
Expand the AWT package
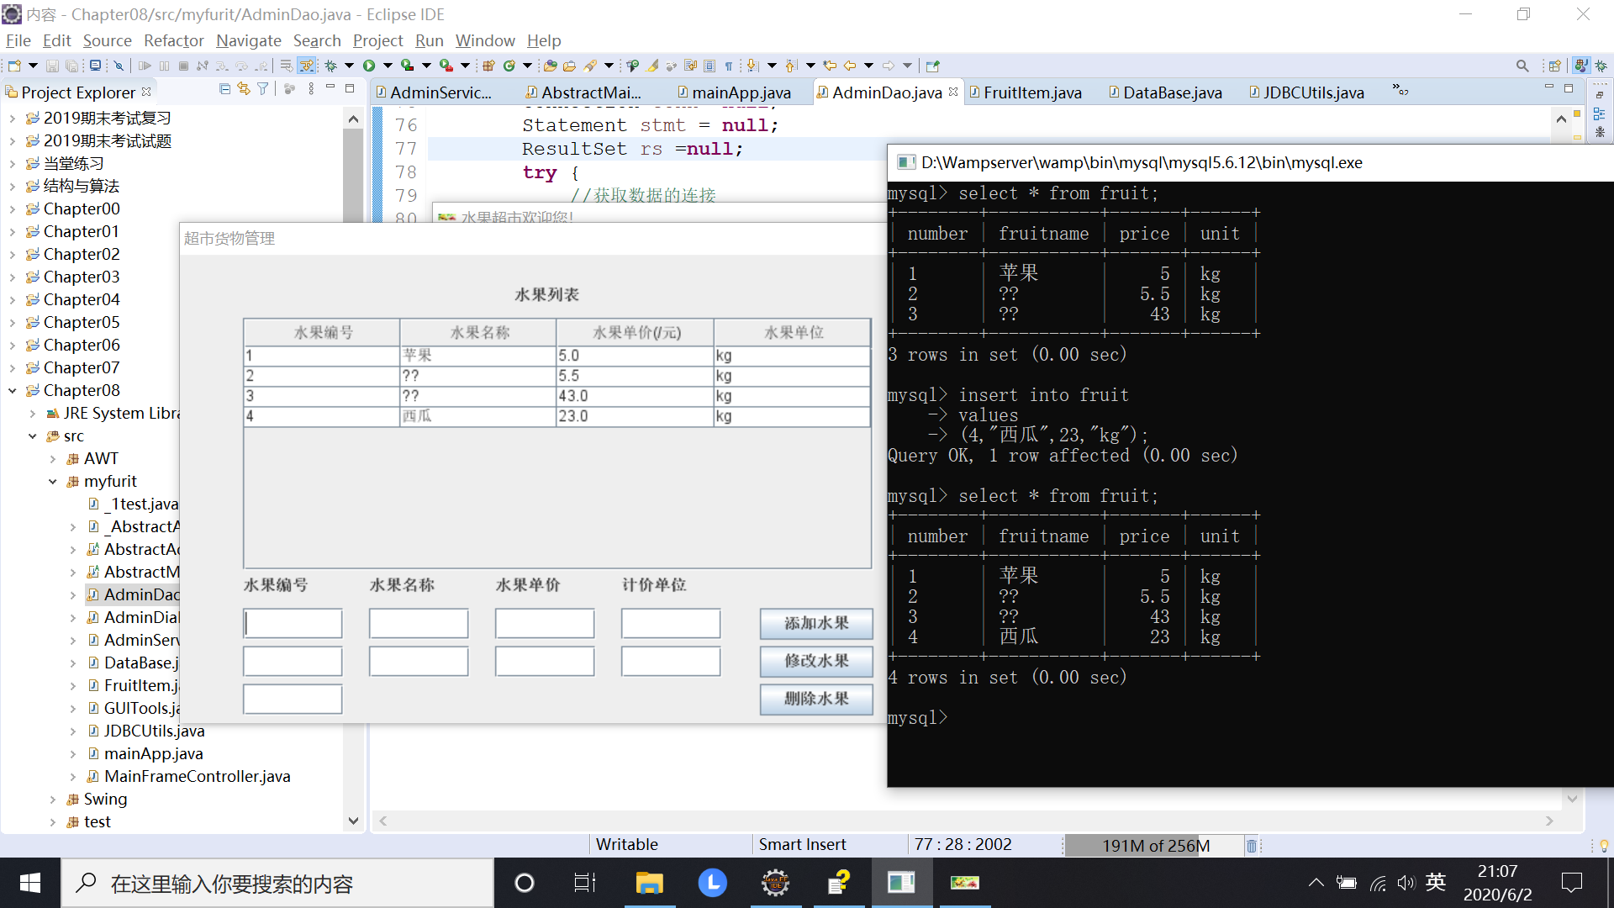(x=53, y=459)
